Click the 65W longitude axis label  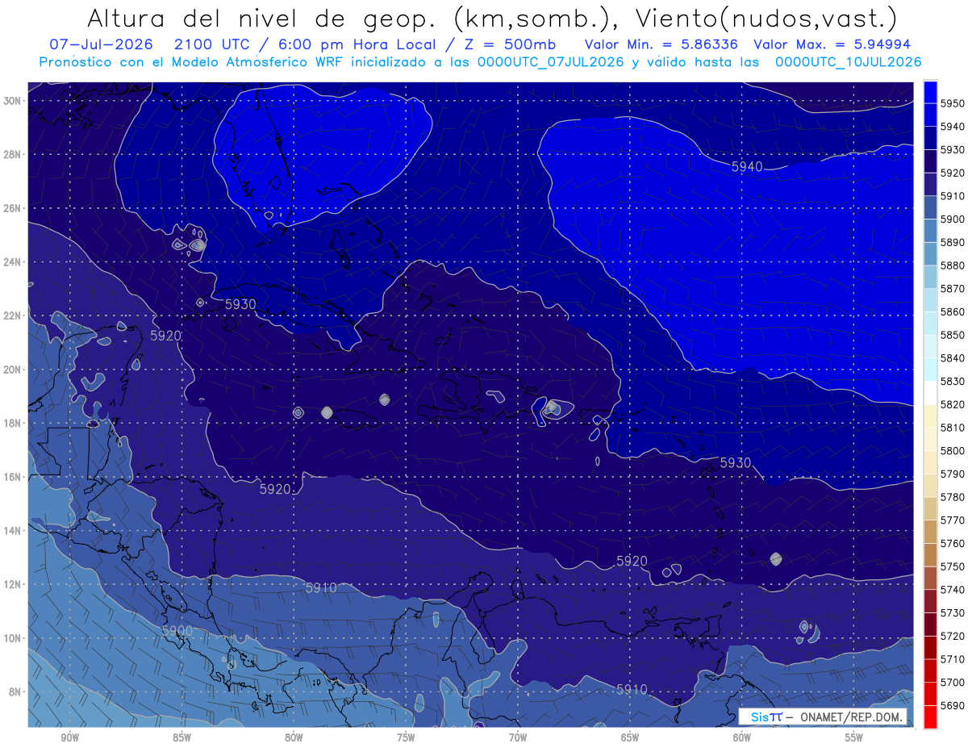pyautogui.click(x=630, y=738)
